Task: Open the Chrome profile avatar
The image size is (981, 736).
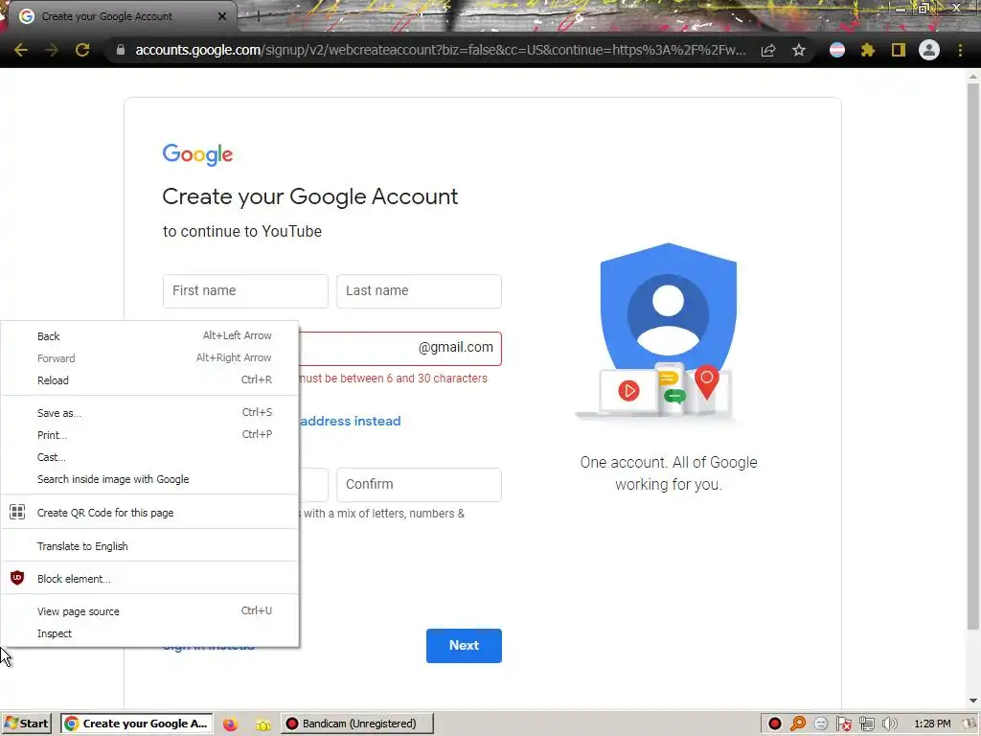Action: (929, 50)
